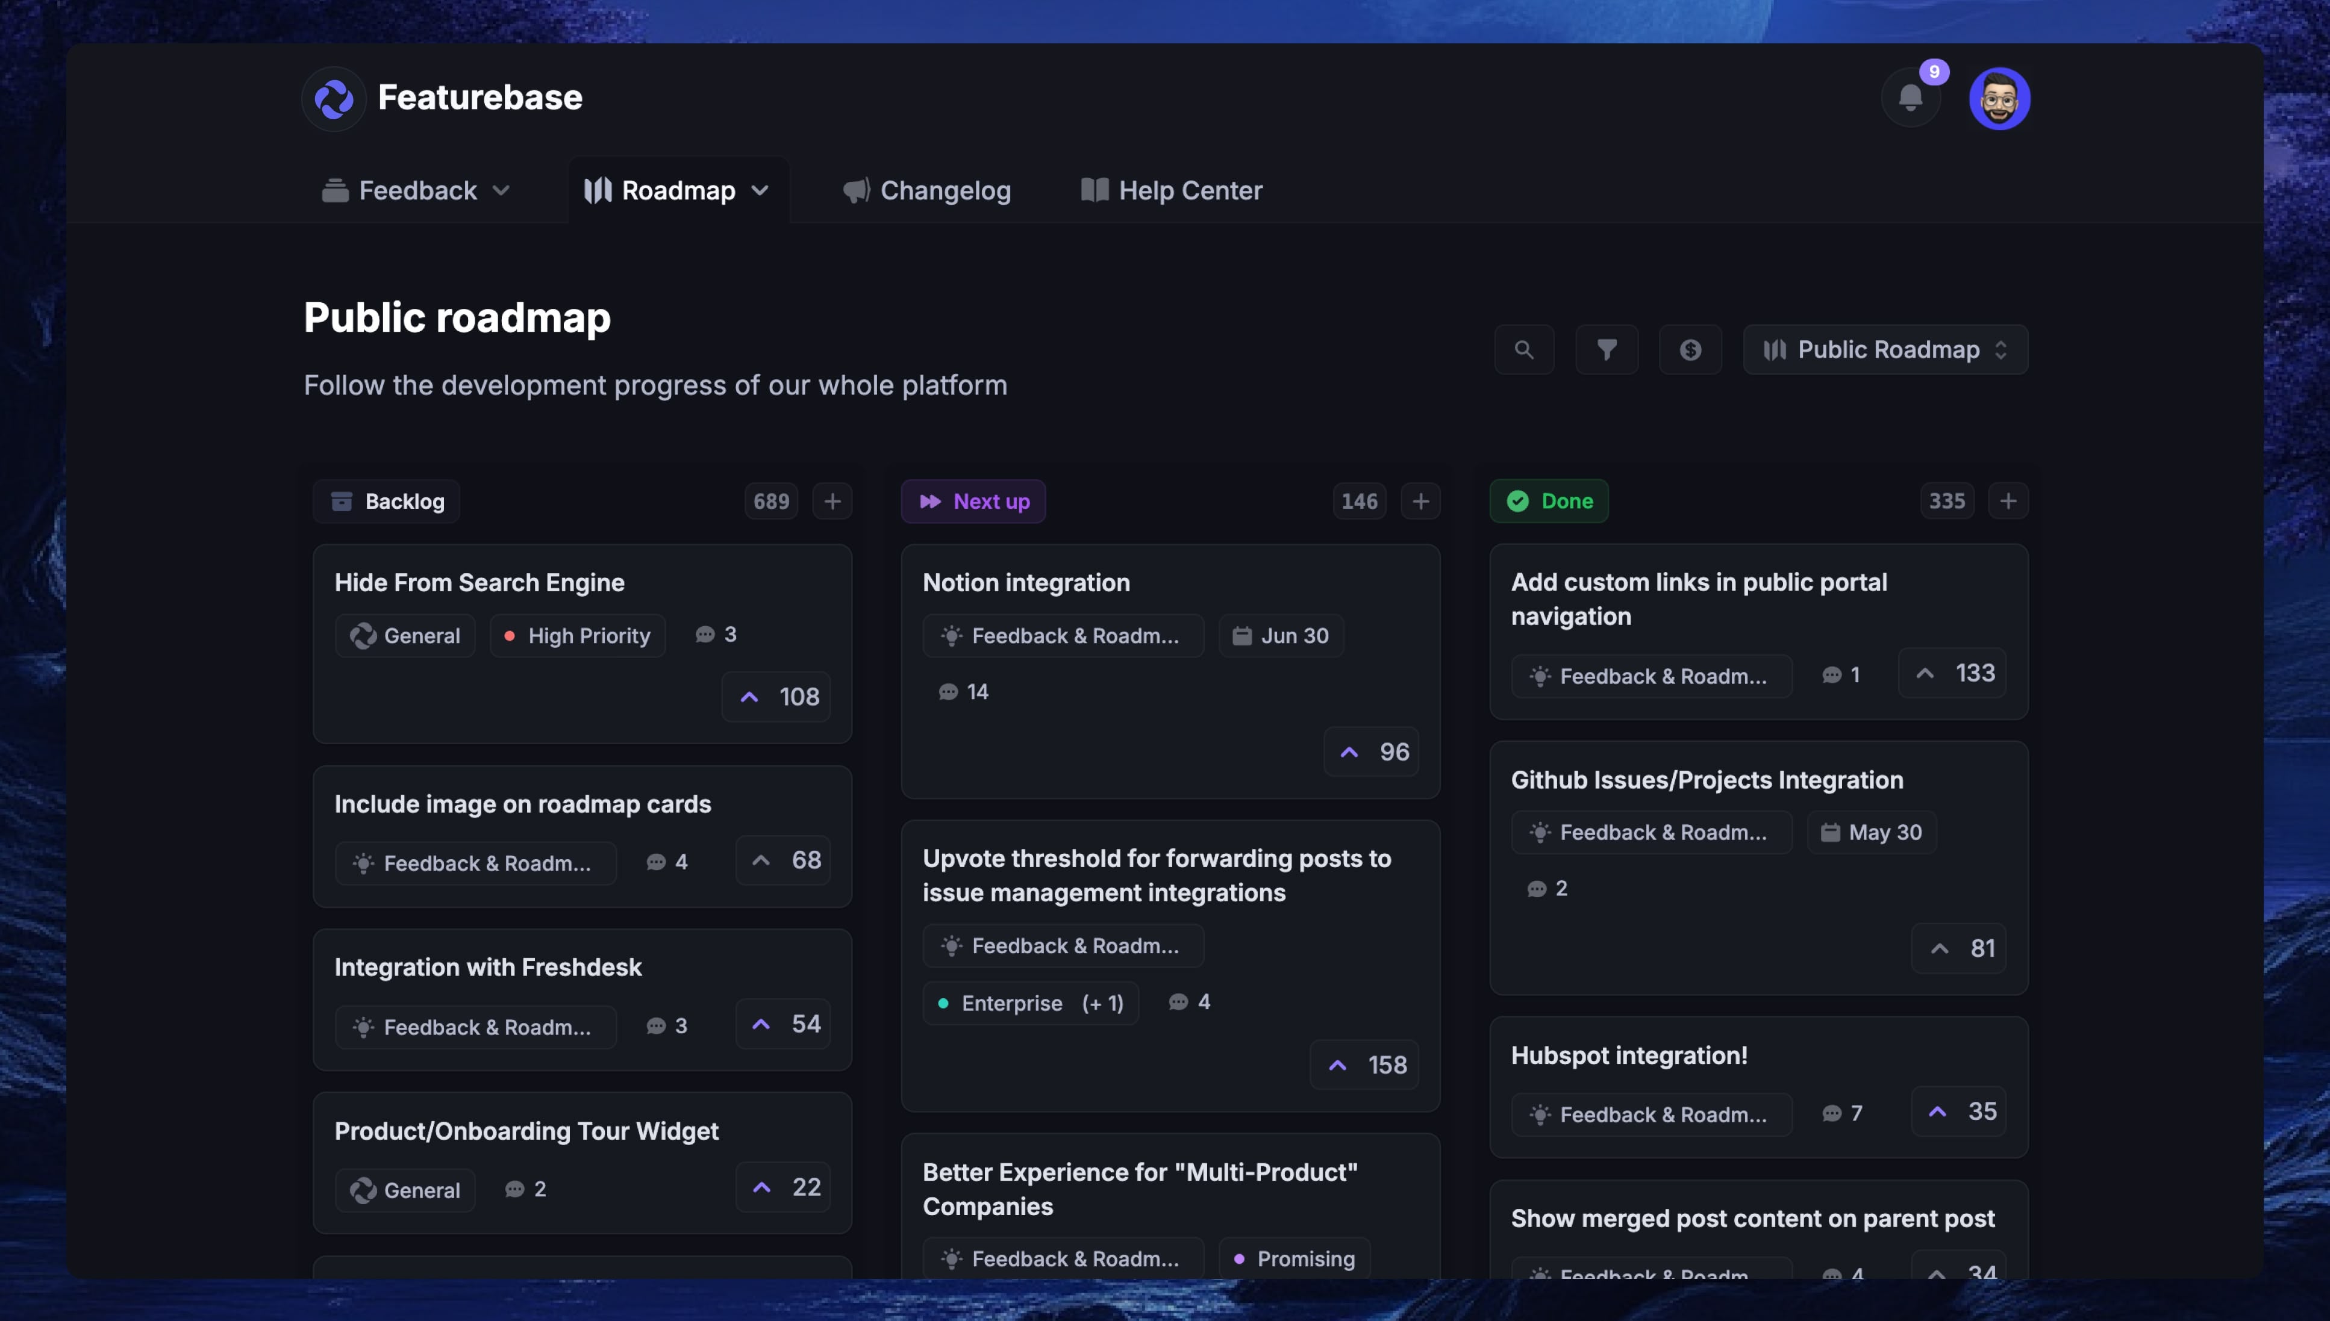The height and width of the screenshot is (1321, 2330).
Task: Click comment count 1 on custom links post
Action: pos(1841,674)
